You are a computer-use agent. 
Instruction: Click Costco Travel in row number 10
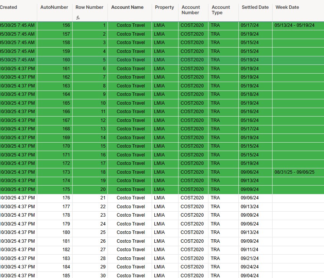(131, 103)
